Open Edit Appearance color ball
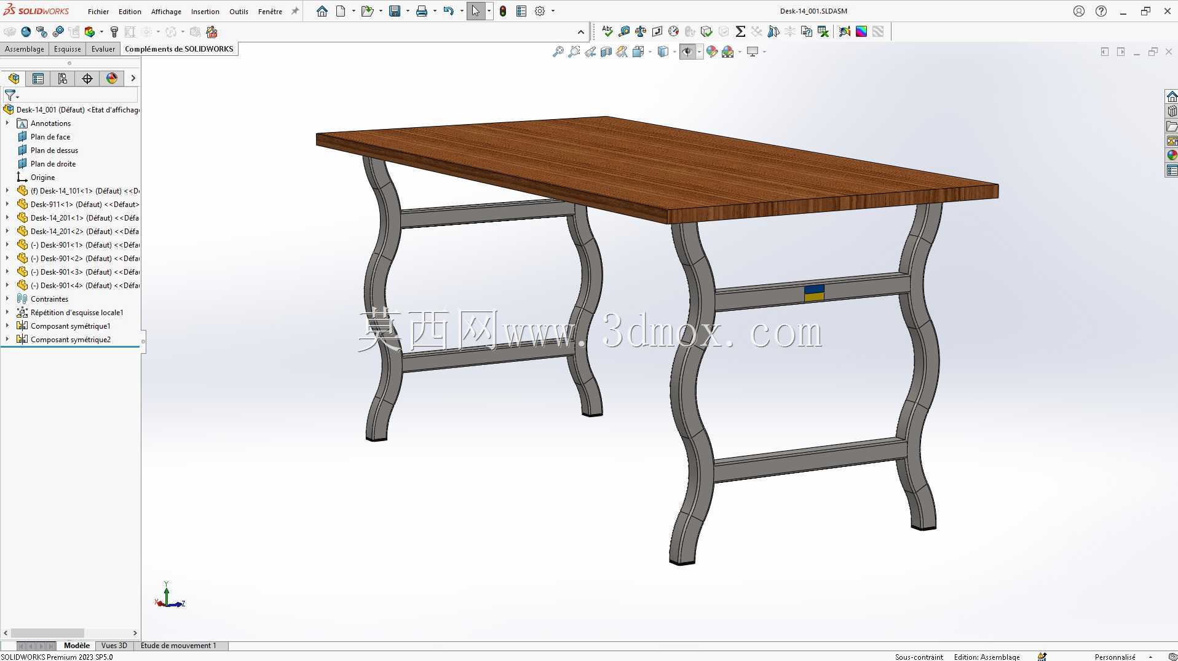 tap(712, 52)
